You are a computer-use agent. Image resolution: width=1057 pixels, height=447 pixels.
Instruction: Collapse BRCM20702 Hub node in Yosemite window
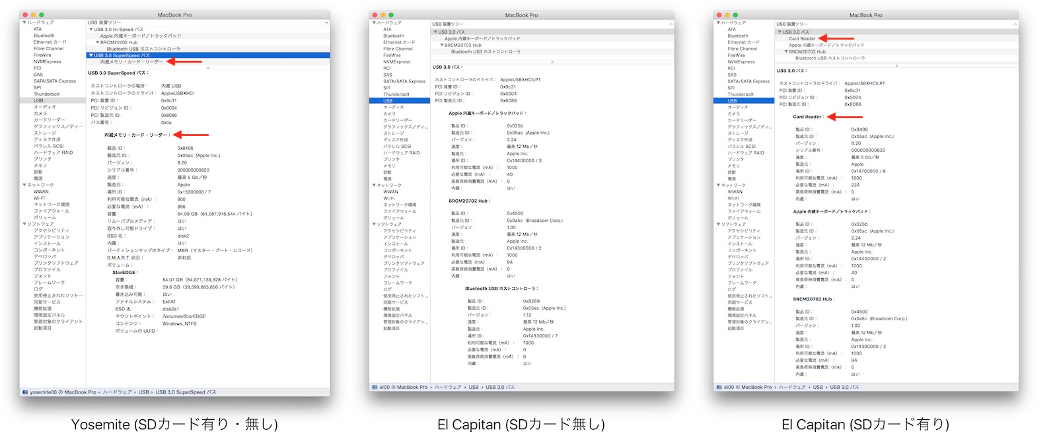tap(98, 42)
